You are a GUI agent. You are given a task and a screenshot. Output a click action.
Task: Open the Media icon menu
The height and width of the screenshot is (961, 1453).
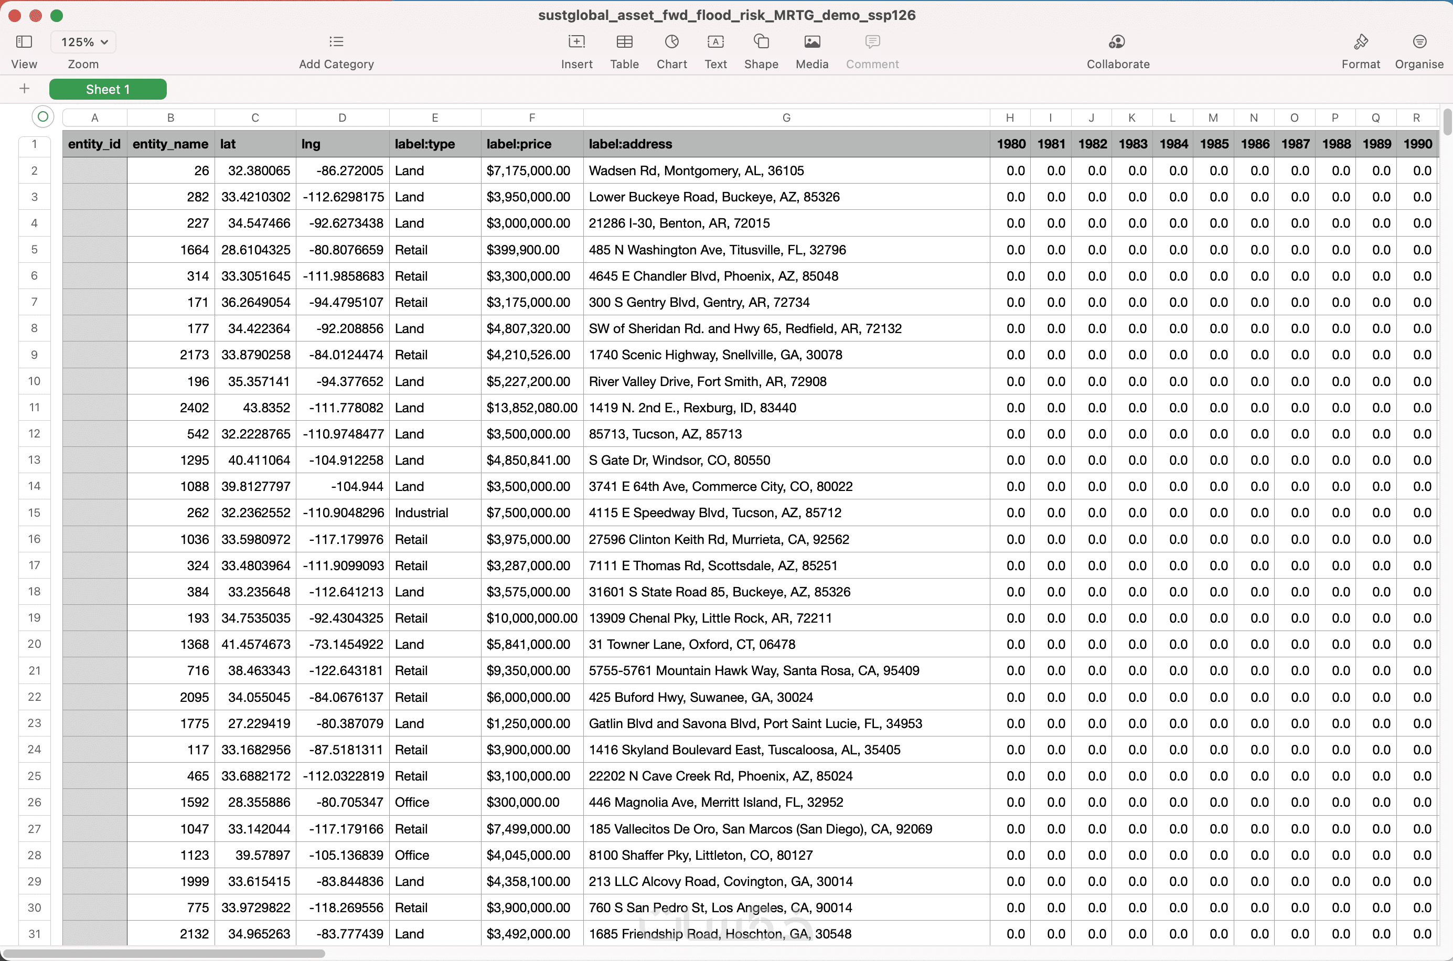pyautogui.click(x=811, y=41)
